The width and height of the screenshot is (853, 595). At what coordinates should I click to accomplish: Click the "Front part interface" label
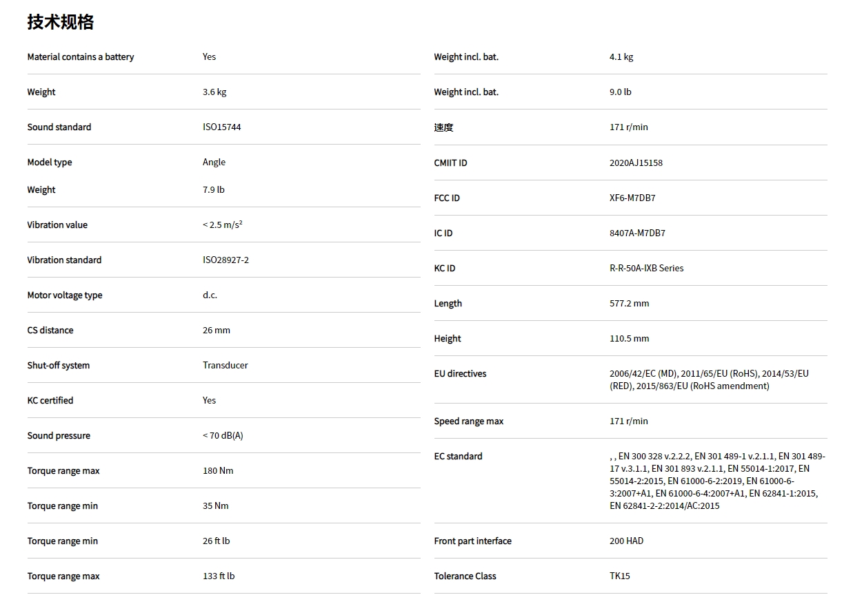coord(472,541)
